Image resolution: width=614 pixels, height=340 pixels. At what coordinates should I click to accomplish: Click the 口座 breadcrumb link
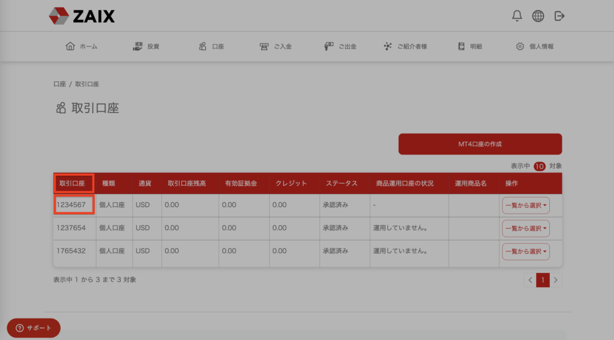59,84
